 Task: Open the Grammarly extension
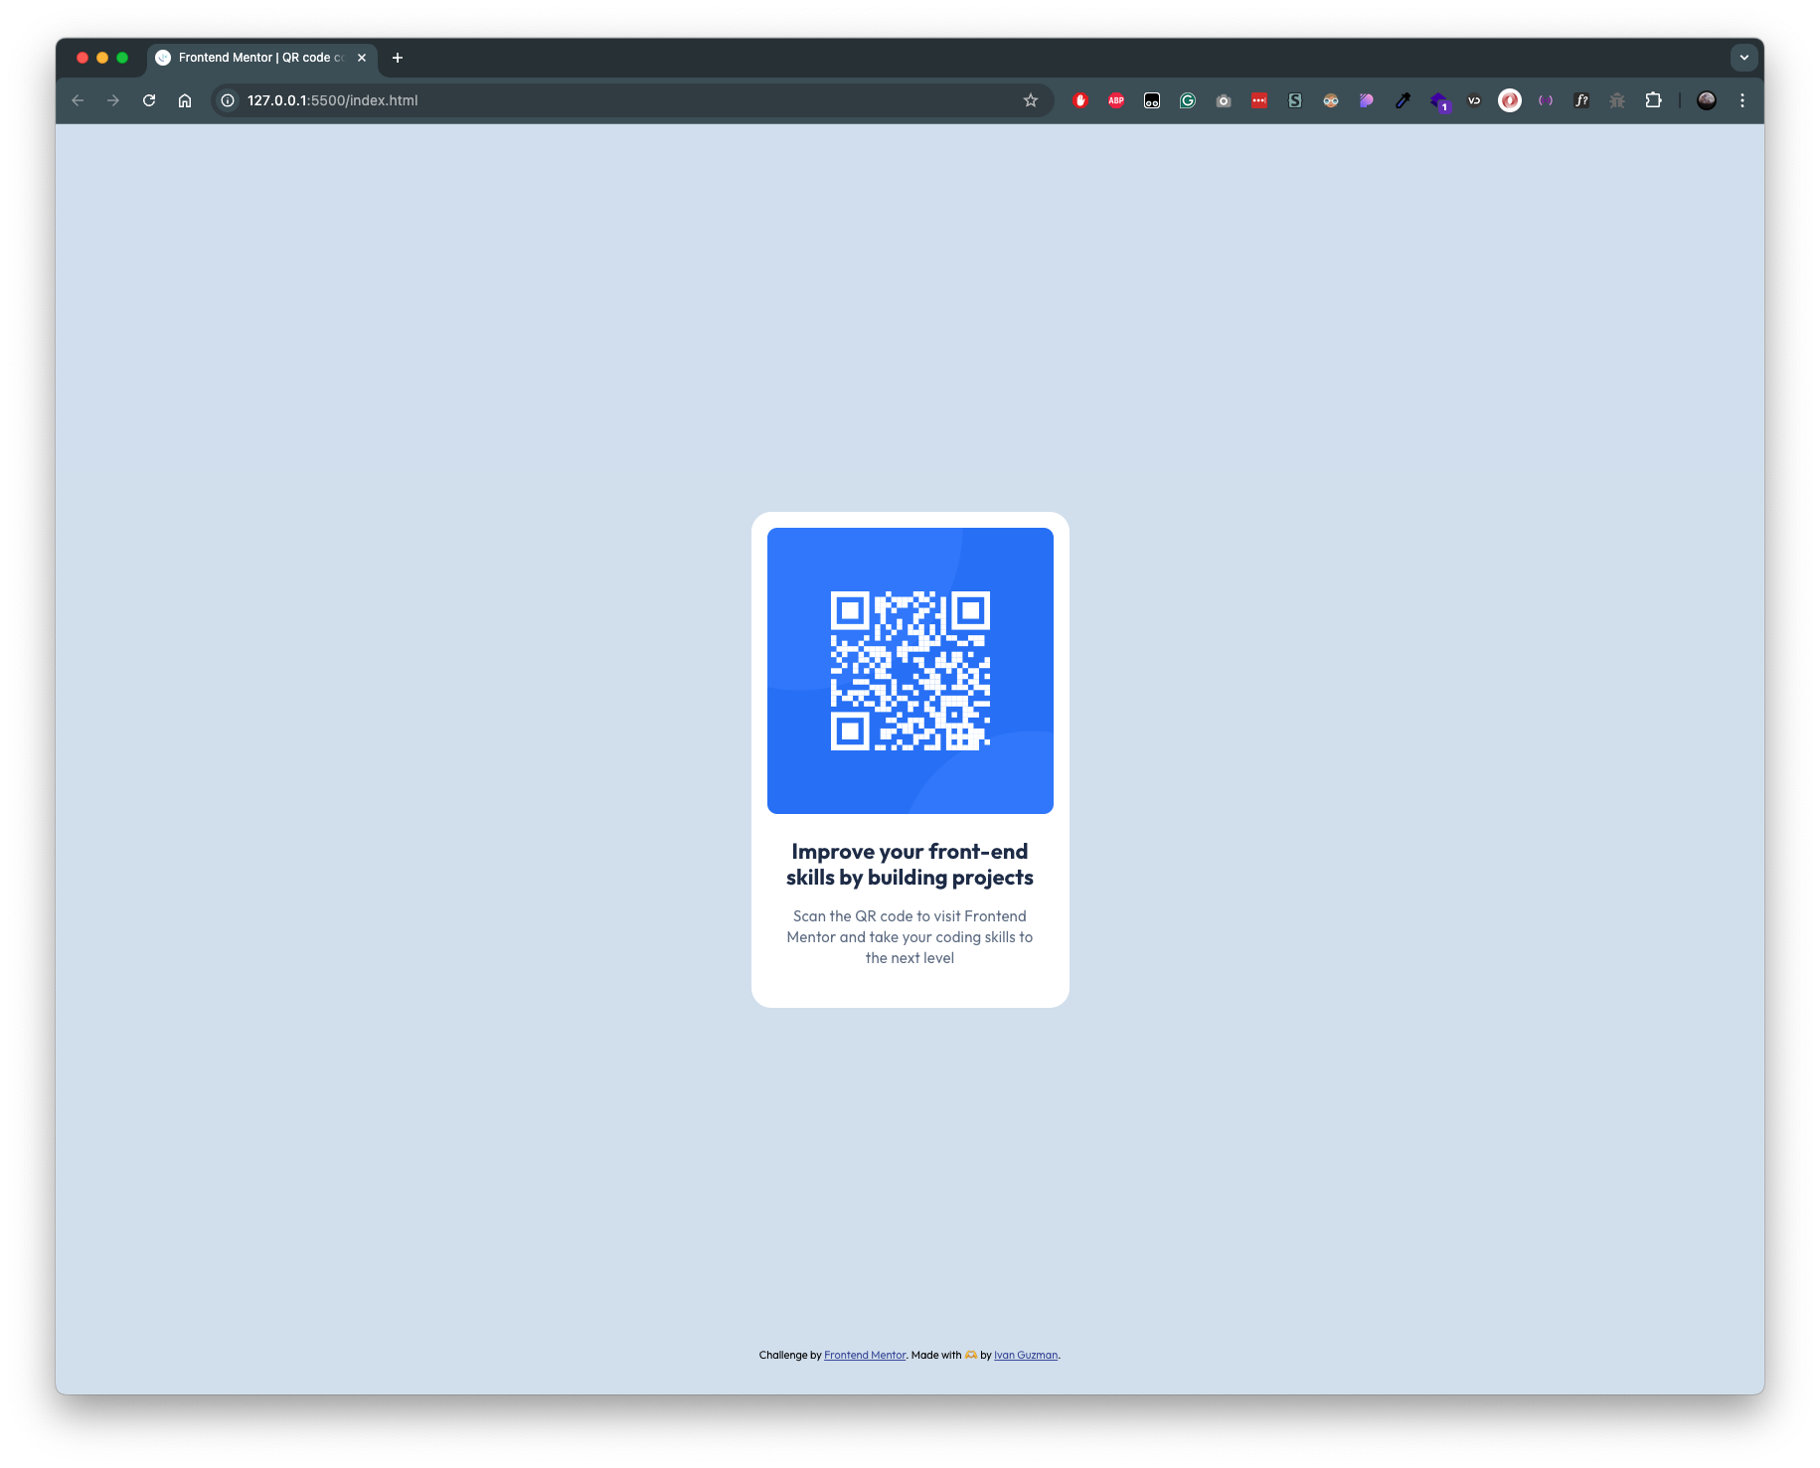(1188, 100)
